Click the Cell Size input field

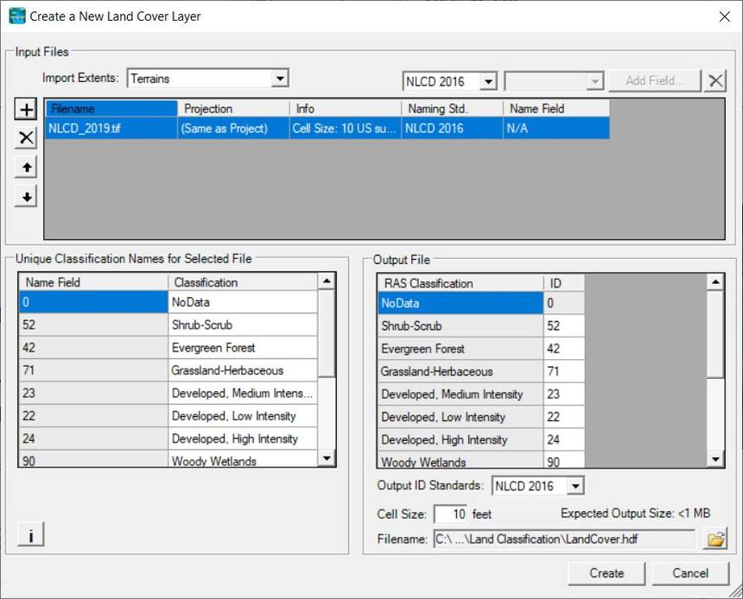click(x=451, y=514)
